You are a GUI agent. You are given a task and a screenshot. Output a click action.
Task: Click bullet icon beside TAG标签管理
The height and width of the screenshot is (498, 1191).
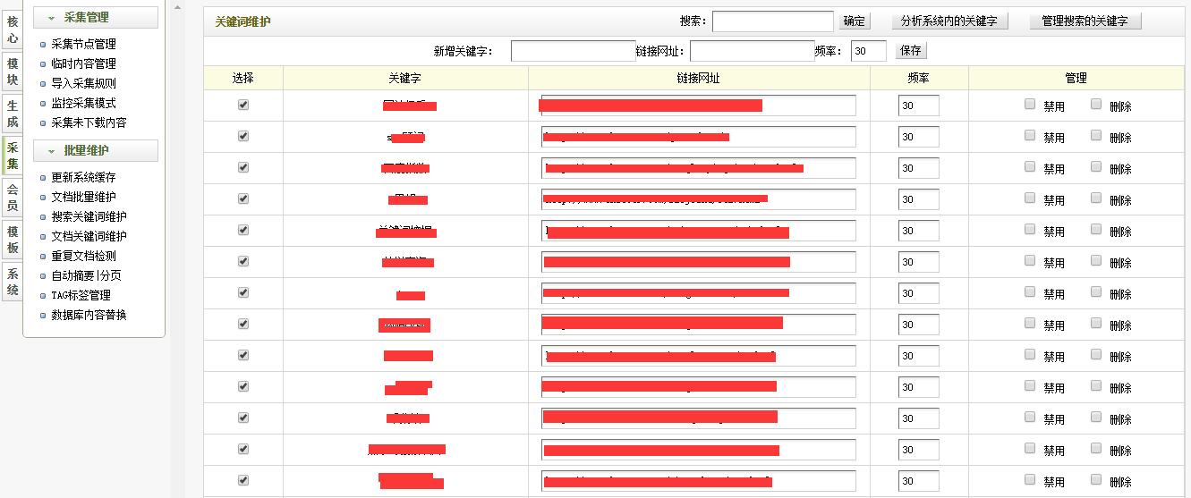coord(43,296)
